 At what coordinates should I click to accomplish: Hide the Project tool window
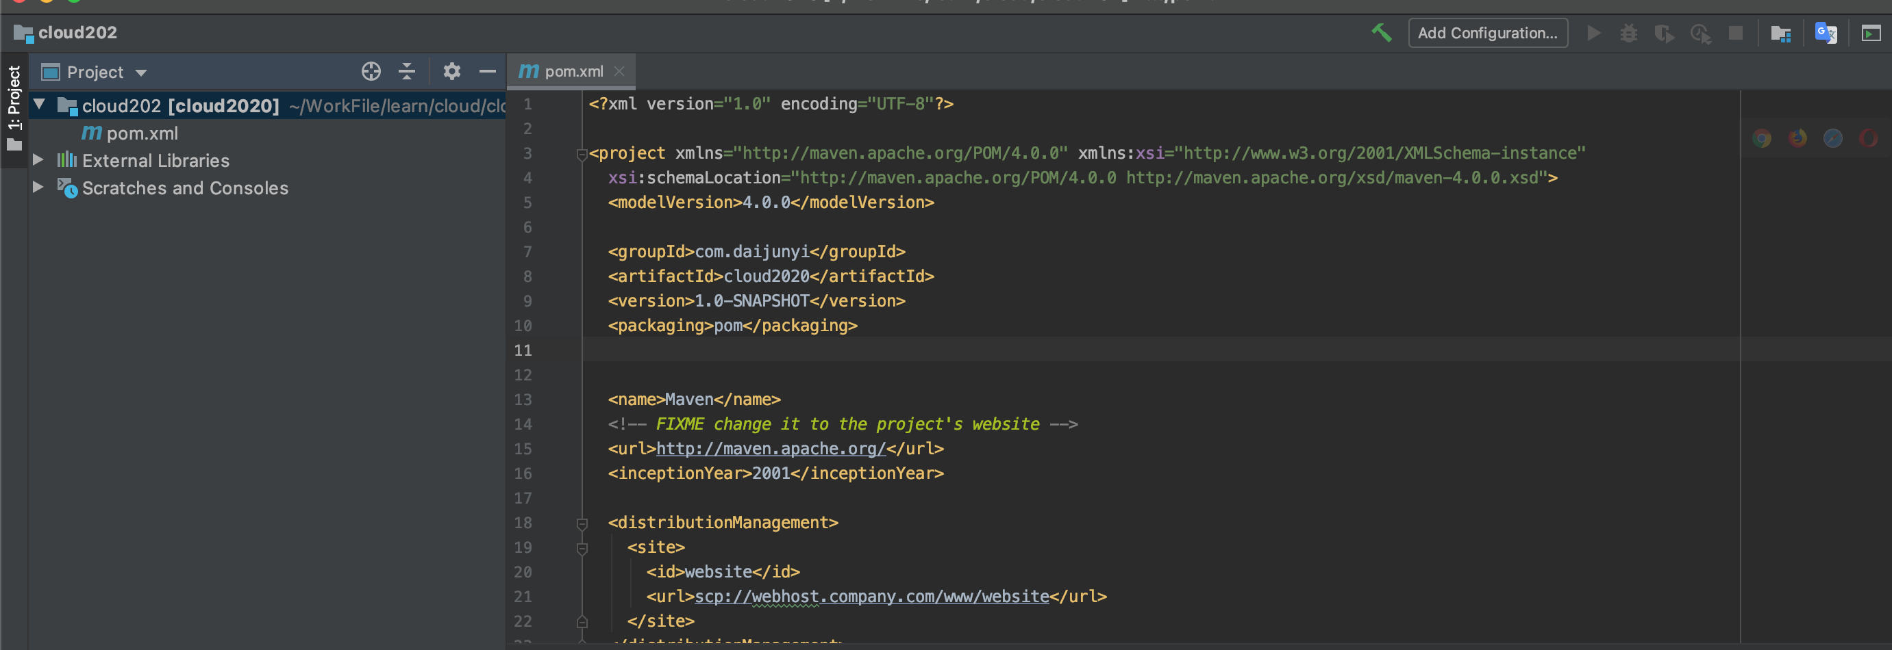(x=488, y=71)
